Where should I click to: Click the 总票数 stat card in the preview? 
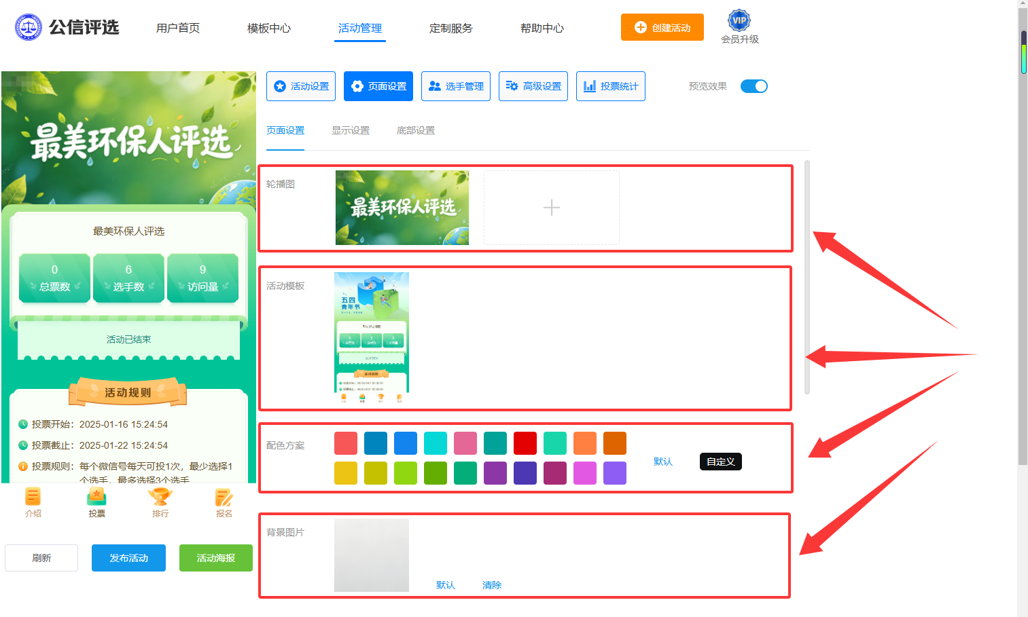[54, 278]
